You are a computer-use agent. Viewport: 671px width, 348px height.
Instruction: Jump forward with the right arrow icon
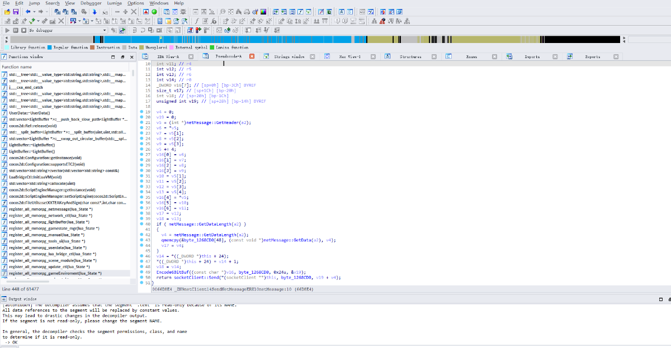pyautogui.click(x=41, y=11)
